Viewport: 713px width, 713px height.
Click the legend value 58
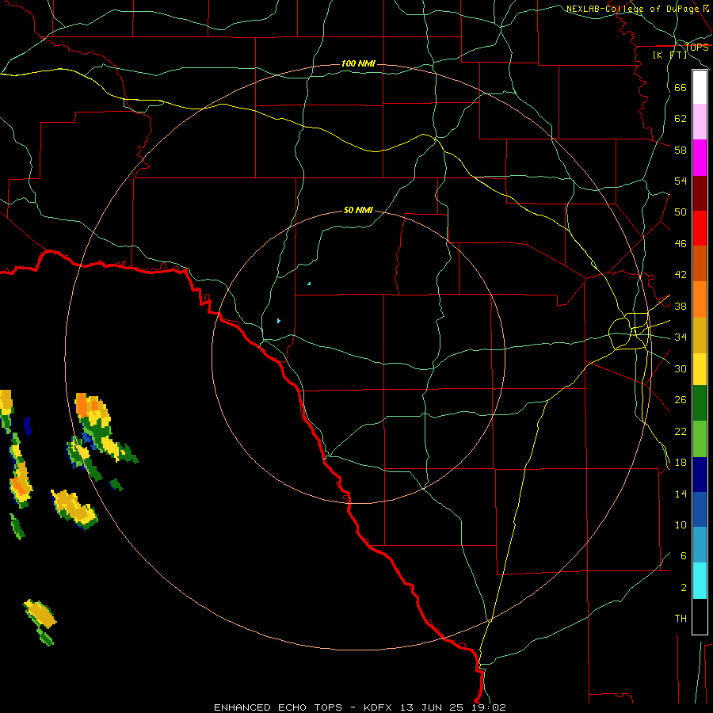tap(681, 150)
